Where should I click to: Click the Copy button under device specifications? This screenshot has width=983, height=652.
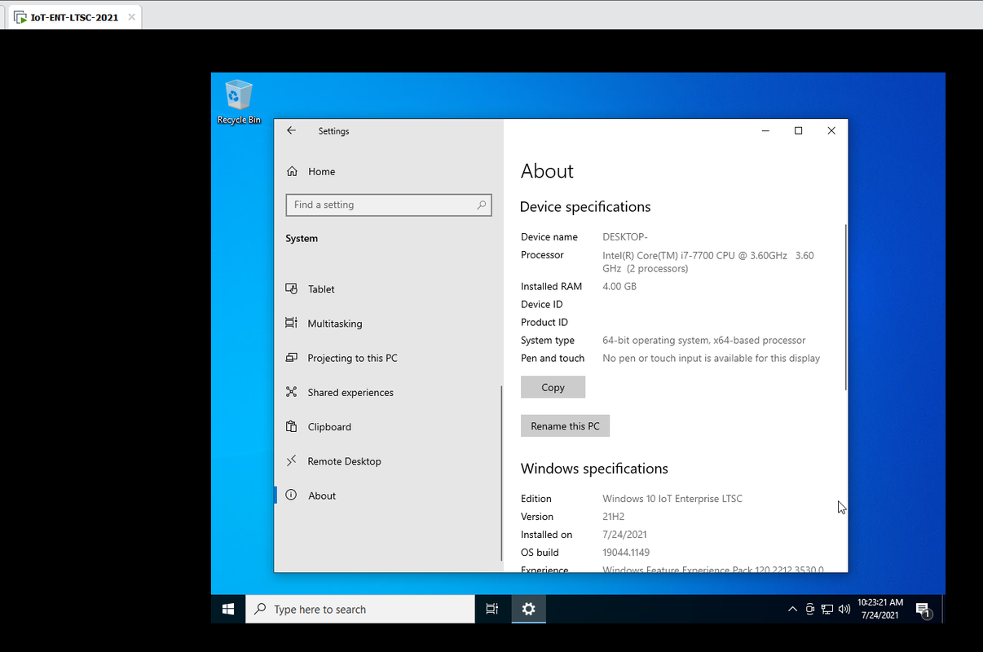553,387
